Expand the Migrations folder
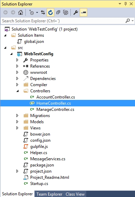135x197 pixels. [x=17, y=116]
